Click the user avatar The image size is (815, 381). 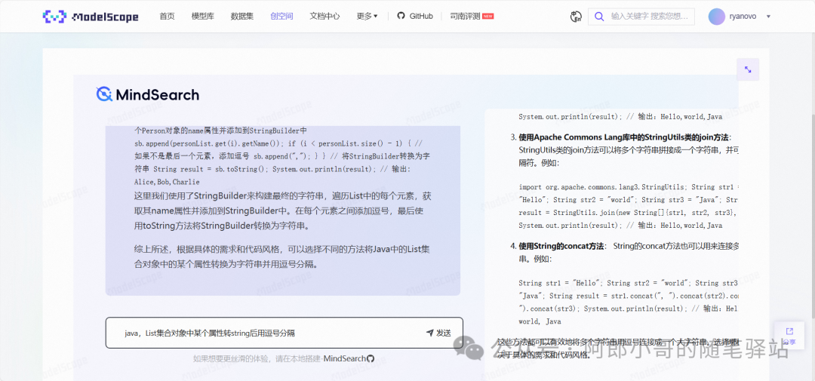[x=716, y=17]
